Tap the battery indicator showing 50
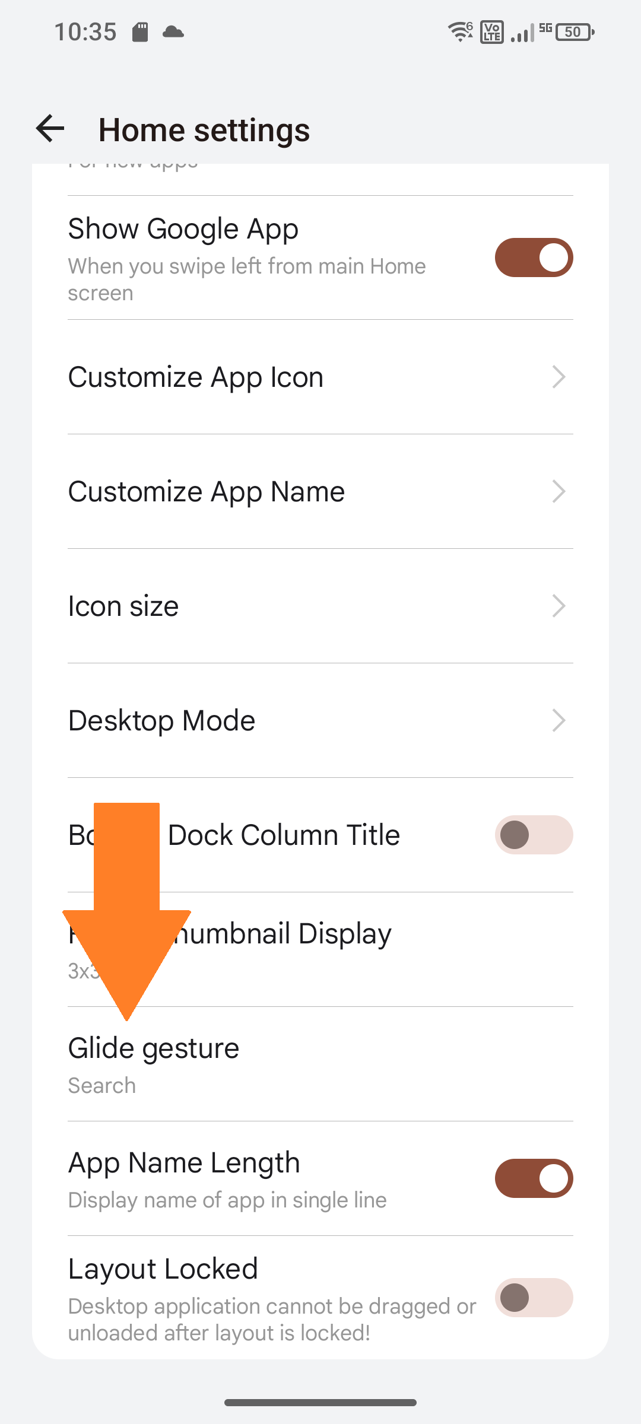This screenshot has width=641, height=1424. (572, 31)
